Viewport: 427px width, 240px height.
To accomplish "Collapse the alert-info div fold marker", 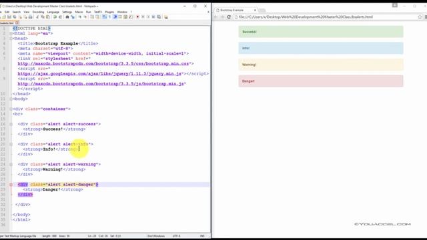I will pyautogui.click(x=11, y=144).
